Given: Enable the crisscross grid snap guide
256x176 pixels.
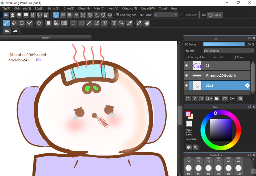Looking at the screenshot, I should tap(69, 15).
